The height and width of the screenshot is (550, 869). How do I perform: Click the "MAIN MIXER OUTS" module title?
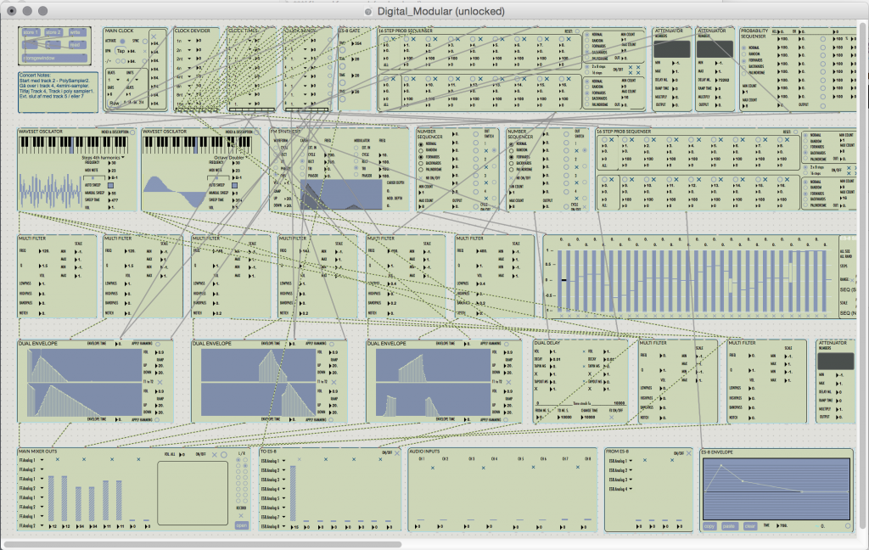point(37,452)
